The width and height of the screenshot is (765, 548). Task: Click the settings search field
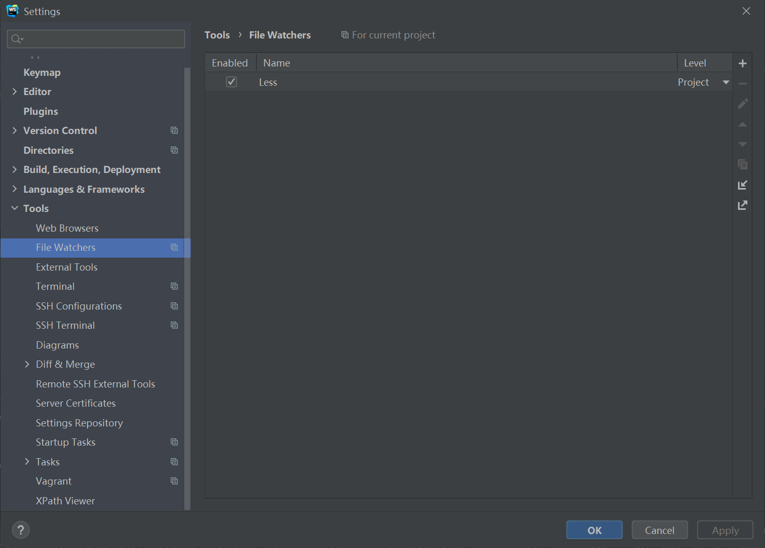pyautogui.click(x=95, y=38)
